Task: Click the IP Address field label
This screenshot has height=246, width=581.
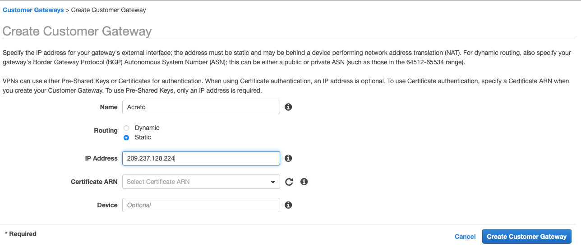Action: (x=101, y=158)
